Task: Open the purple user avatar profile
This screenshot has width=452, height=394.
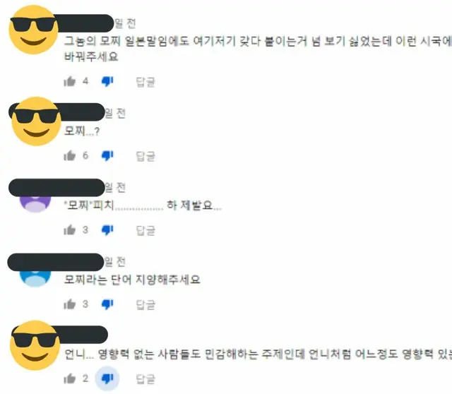Action: [35, 203]
